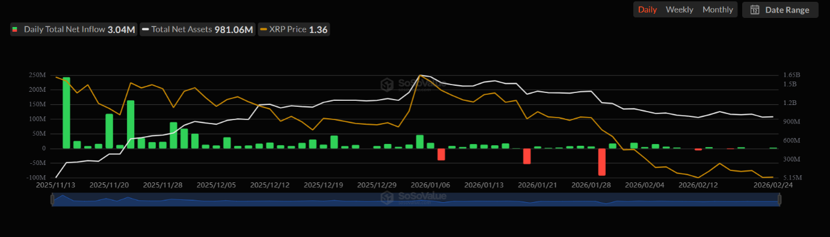This screenshot has width=830, height=237.
Task: Switch chart to Monthly view
Action: click(718, 10)
